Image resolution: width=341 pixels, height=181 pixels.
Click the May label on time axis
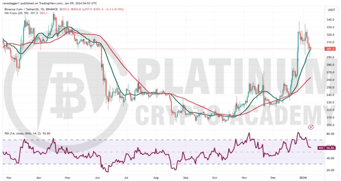pyautogui.click(x=67, y=178)
